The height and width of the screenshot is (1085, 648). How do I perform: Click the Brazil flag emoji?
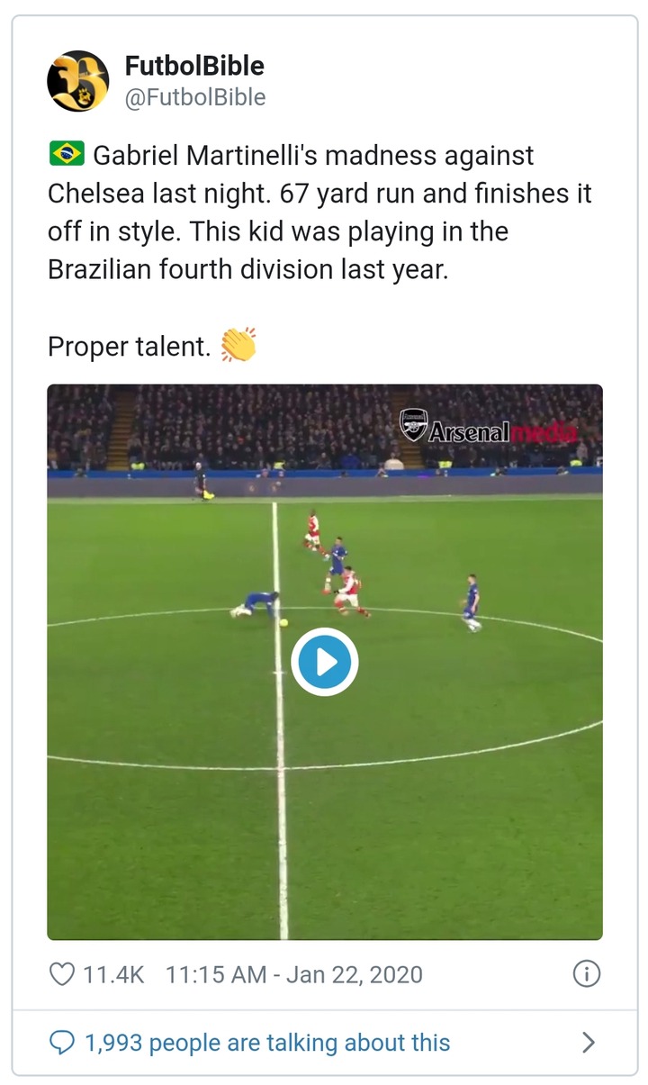point(66,155)
